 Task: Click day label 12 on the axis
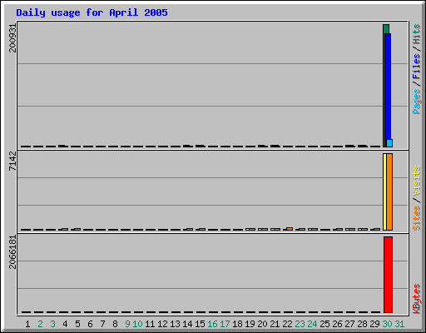coord(162,324)
